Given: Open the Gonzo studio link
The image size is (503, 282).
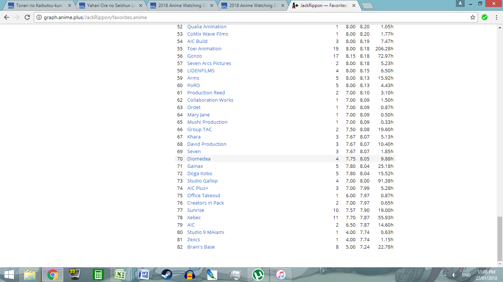Looking at the screenshot, I should 194,56.
